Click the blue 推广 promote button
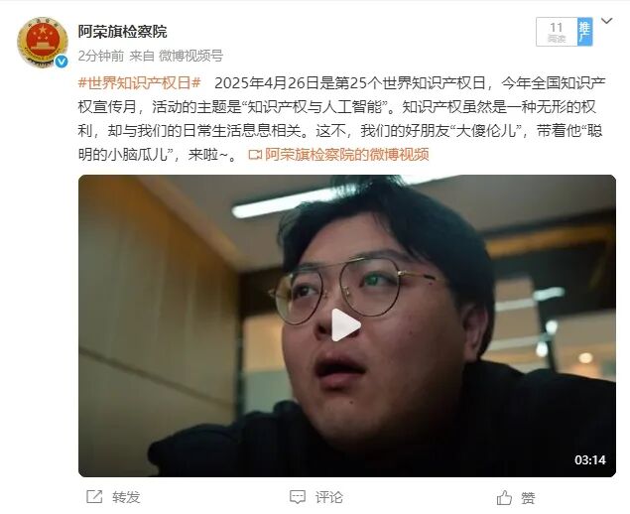 pos(584,32)
